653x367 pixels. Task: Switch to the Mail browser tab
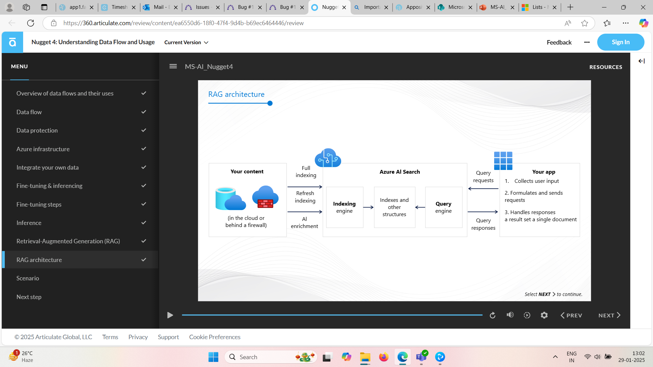point(160,7)
